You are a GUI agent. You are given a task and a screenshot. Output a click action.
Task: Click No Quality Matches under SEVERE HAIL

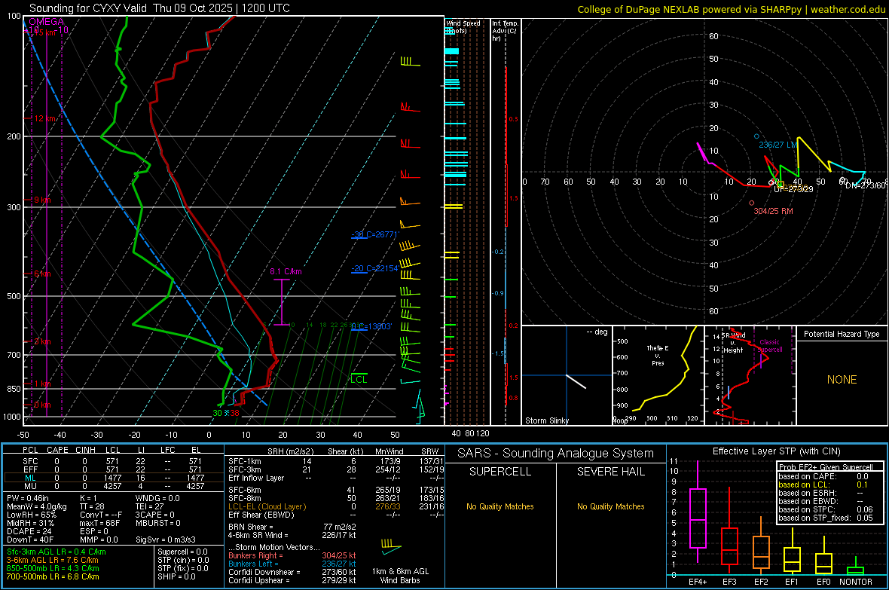pos(610,506)
